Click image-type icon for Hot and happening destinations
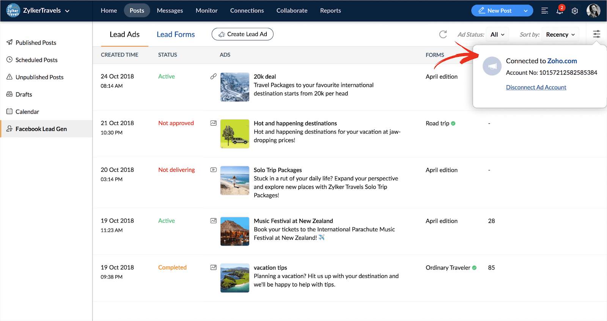 [214, 123]
